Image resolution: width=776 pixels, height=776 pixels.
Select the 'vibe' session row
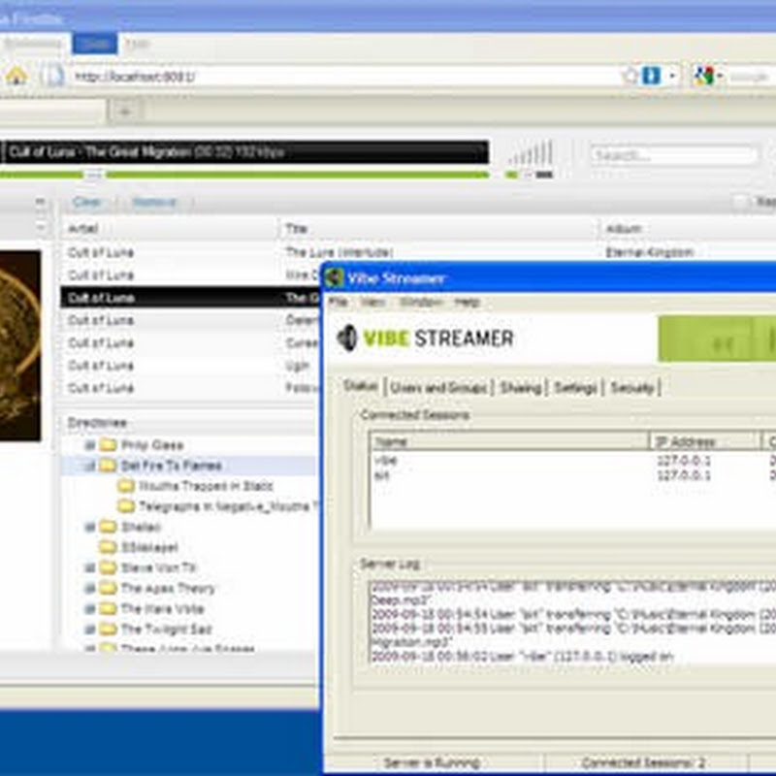571,460
